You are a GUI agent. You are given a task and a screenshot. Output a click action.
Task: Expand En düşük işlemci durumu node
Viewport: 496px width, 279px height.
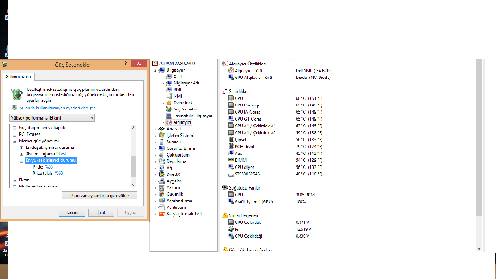pos(22,147)
